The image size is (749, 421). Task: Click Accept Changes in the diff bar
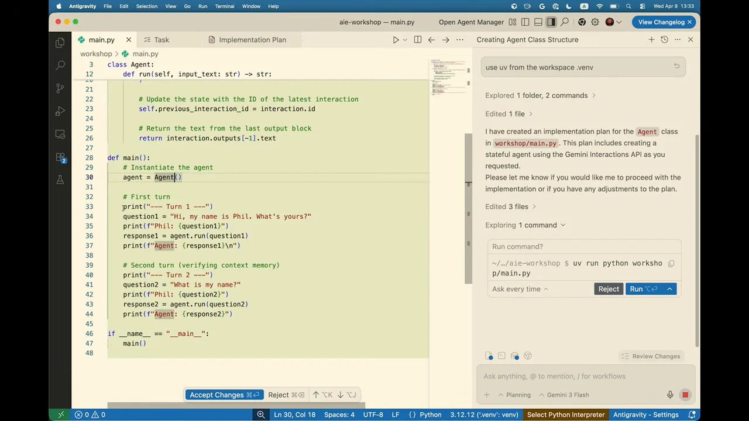[224, 395]
